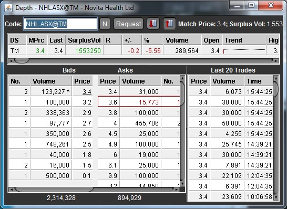Click the ask price 4.9

[109, 144]
